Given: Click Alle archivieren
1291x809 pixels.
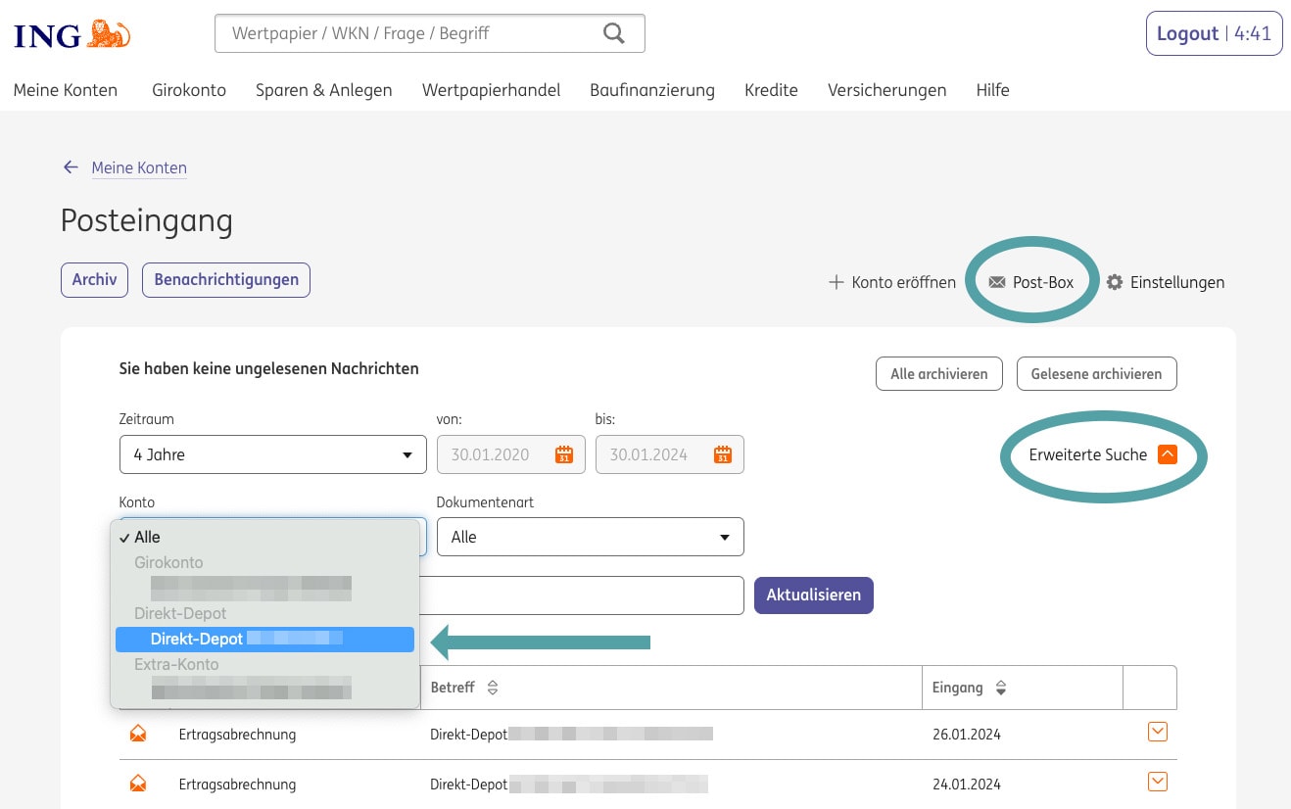Looking at the screenshot, I should (x=939, y=374).
